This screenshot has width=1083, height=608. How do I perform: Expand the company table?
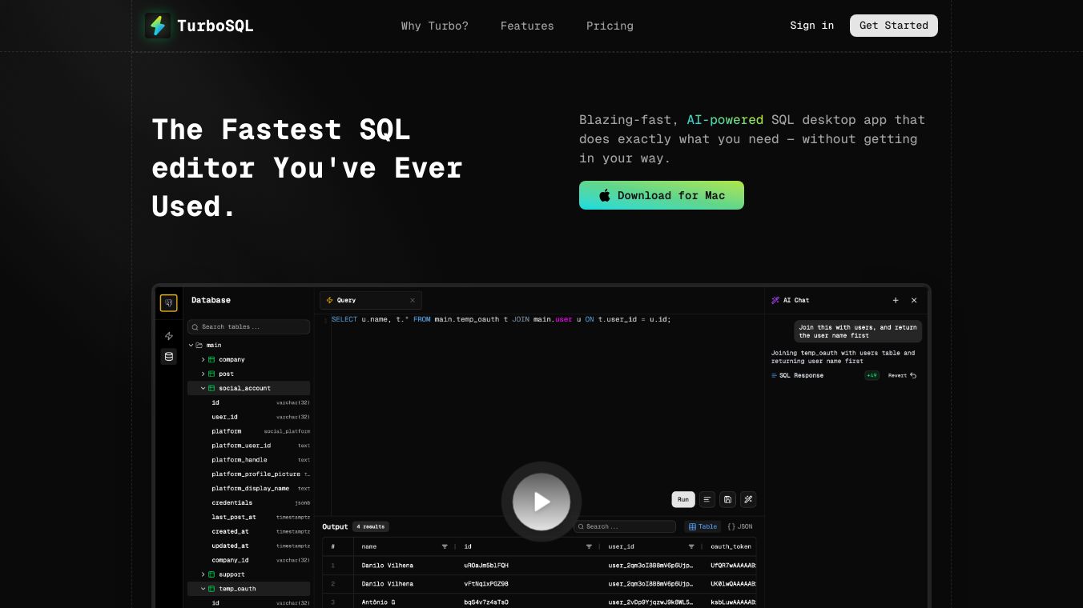pyautogui.click(x=203, y=360)
